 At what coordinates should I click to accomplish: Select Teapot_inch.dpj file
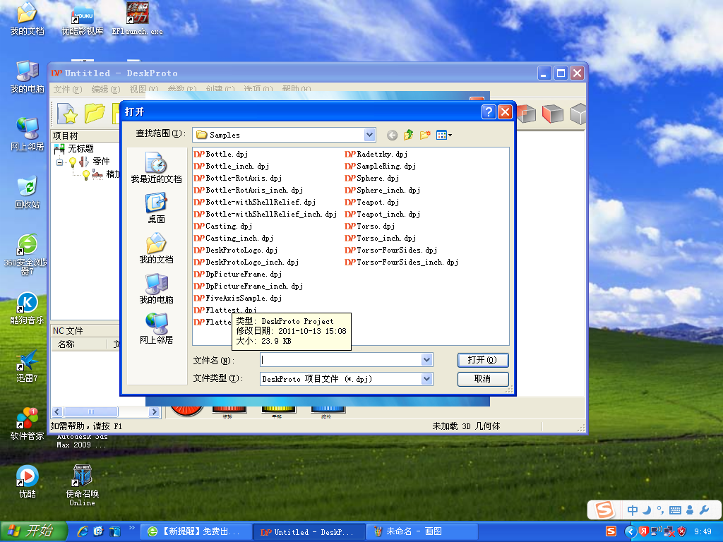383,214
